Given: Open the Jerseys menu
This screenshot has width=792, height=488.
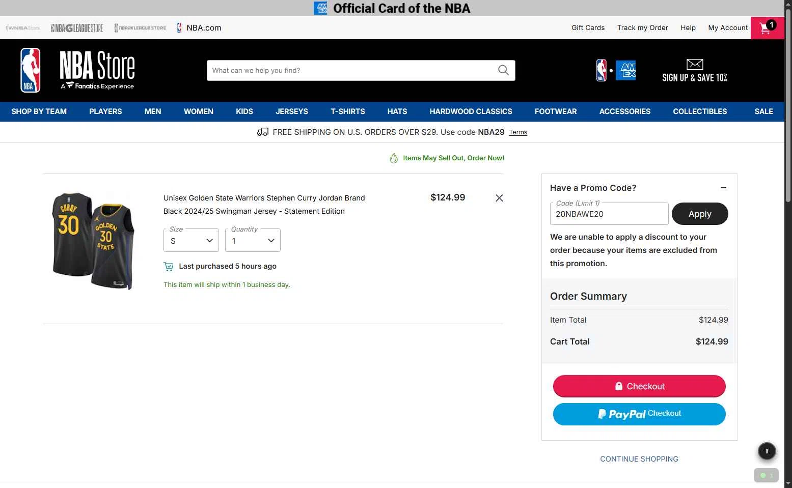Looking at the screenshot, I should (x=292, y=111).
